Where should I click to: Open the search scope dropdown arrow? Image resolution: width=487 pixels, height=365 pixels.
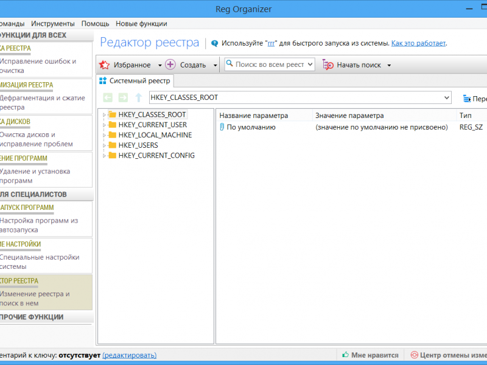click(310, 64)
